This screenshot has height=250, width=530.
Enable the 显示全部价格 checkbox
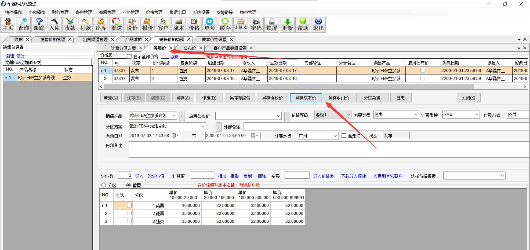(x=129, y=56)
